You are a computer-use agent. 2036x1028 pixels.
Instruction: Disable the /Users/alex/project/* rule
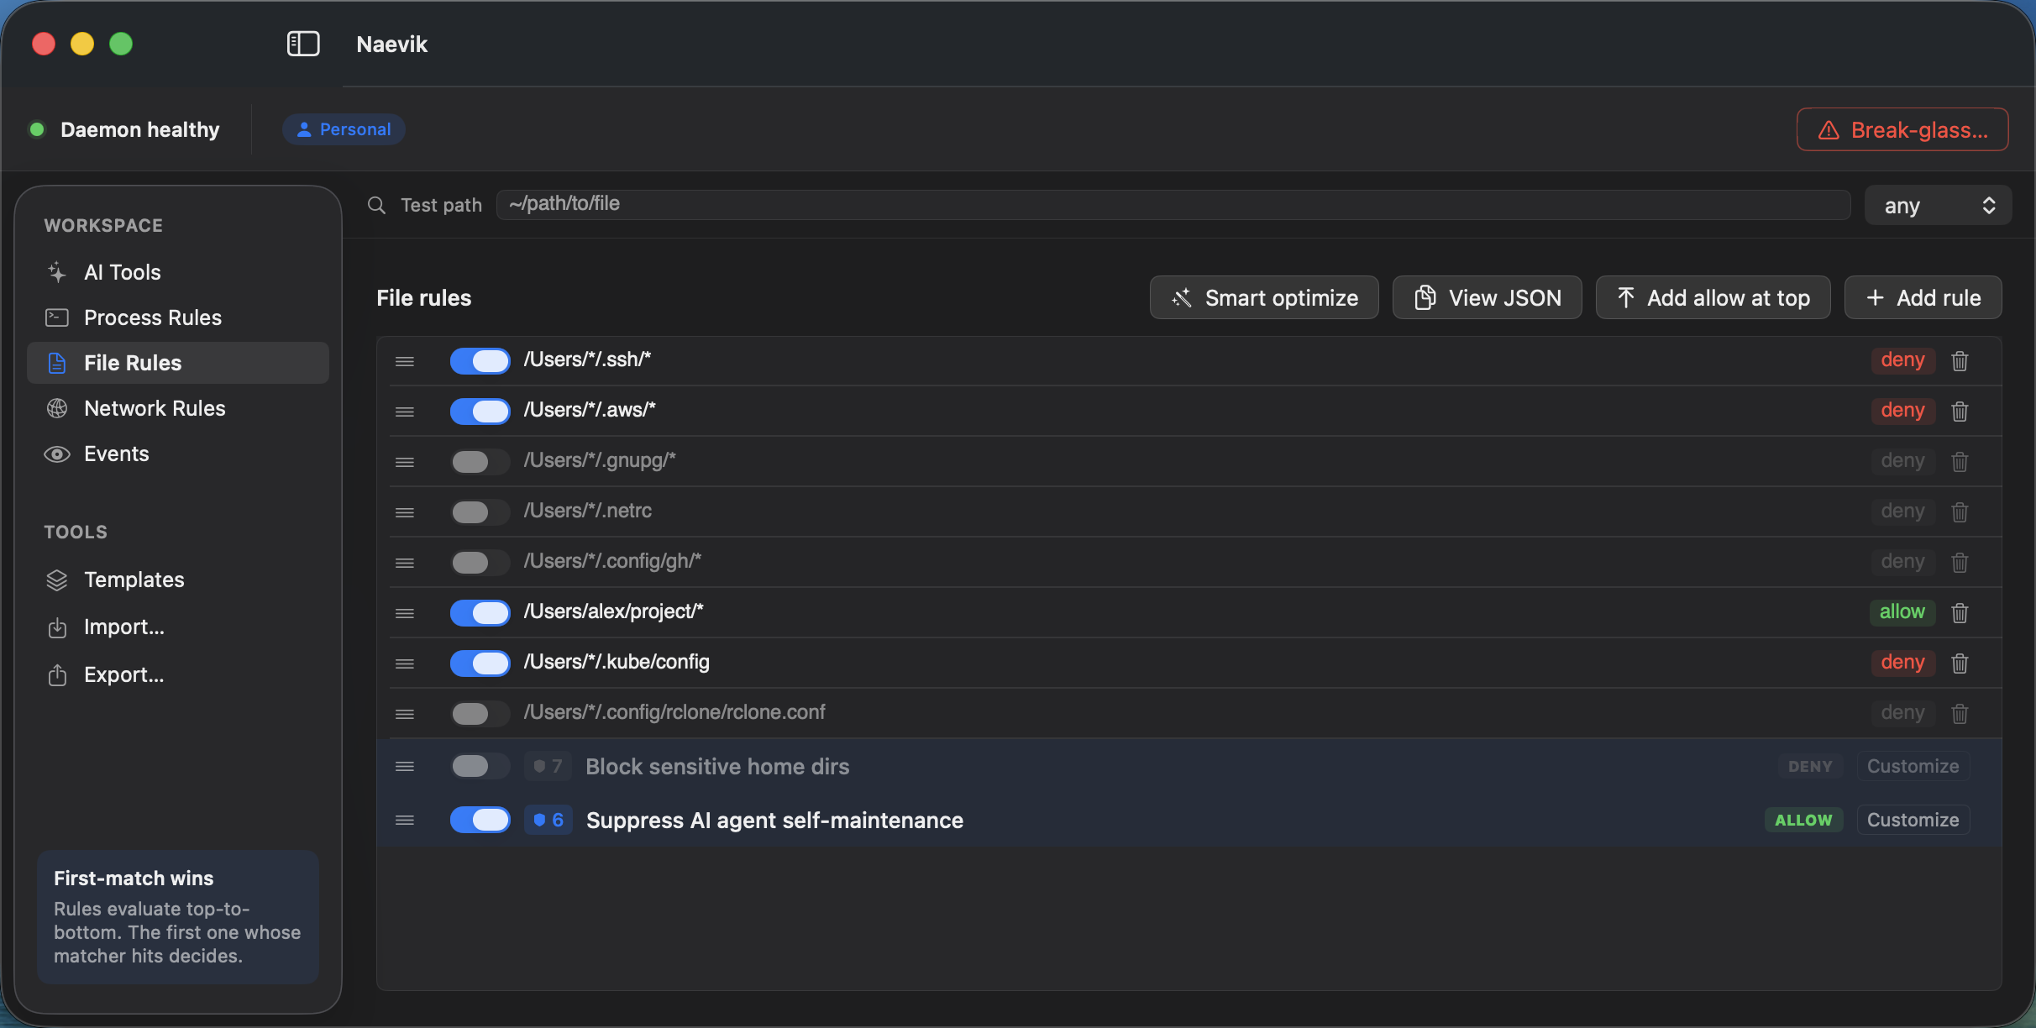click(x=480, y=613)
